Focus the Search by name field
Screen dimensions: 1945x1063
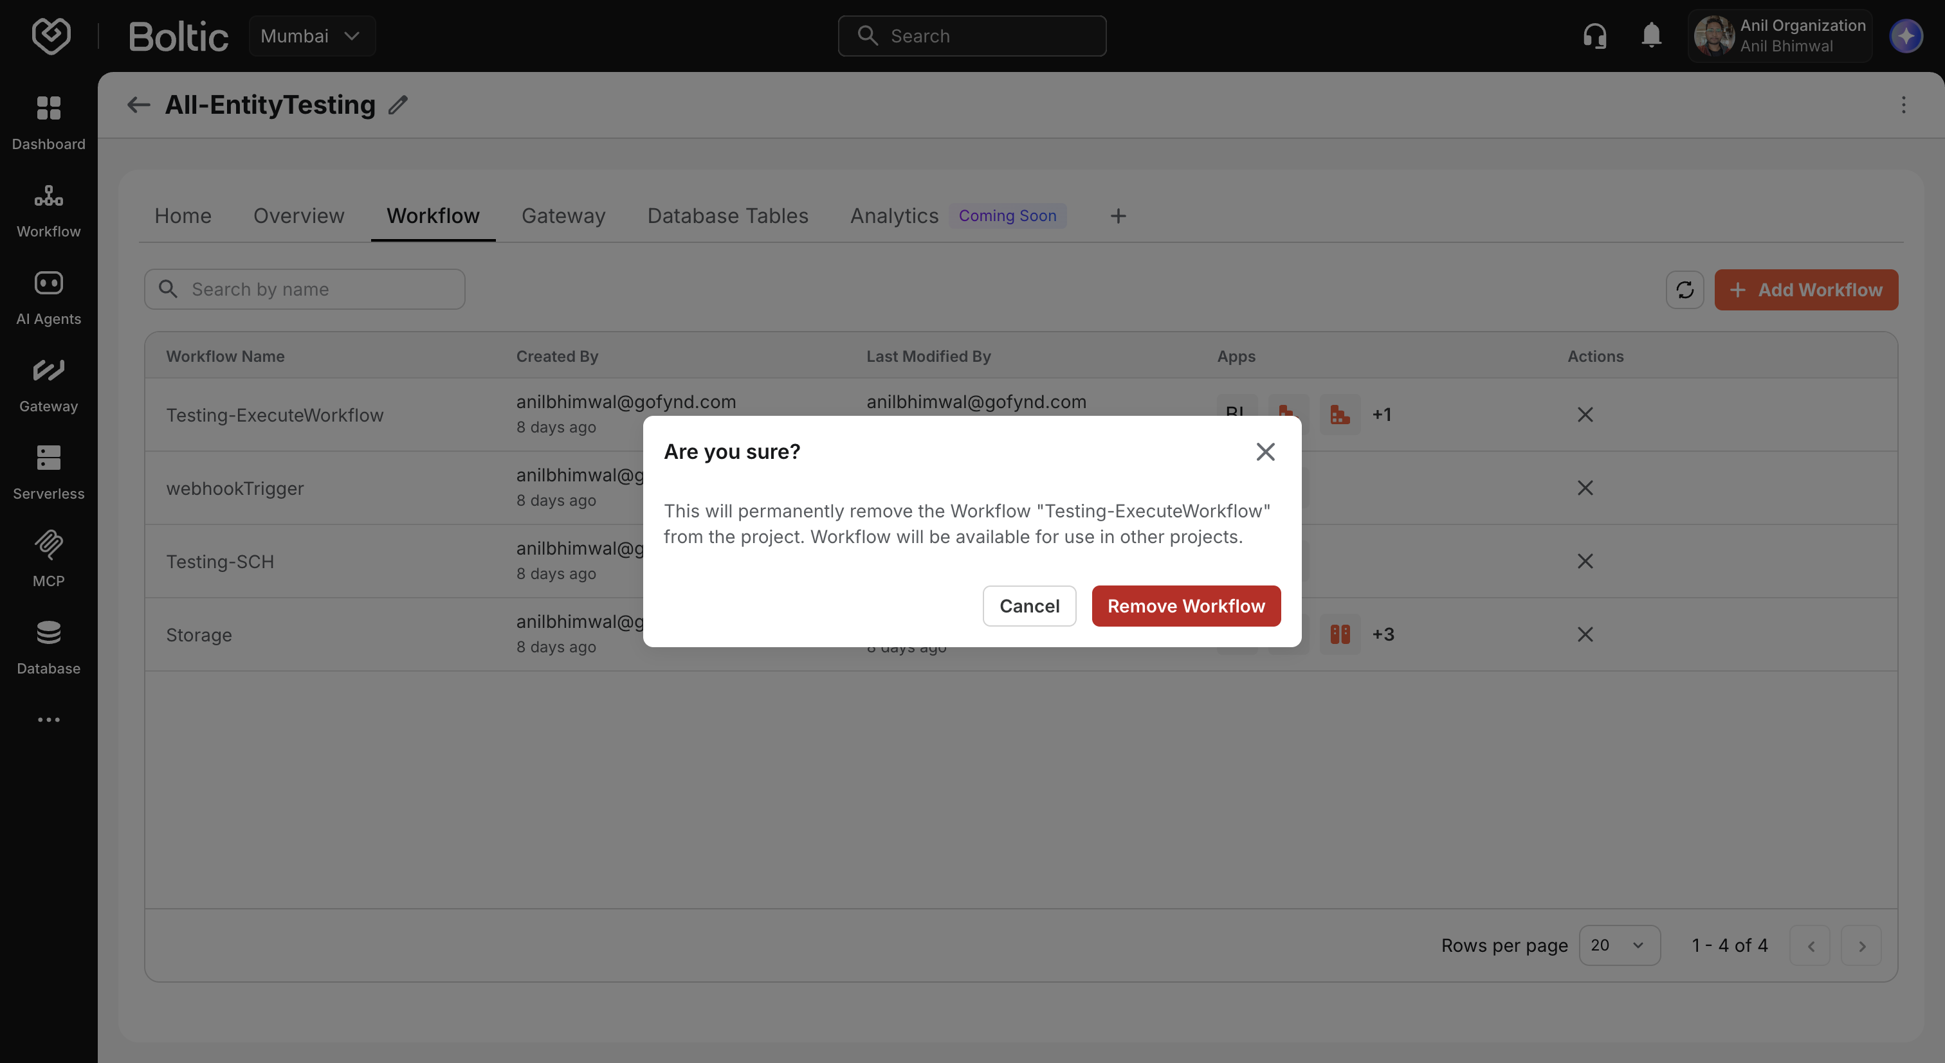tap(304, 289)
